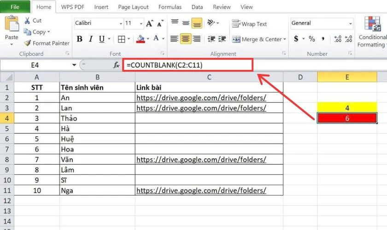This screenshot has height=230, width=387.
Task: Open Alignment dialog launcher
Action: (x=284, y=53)
